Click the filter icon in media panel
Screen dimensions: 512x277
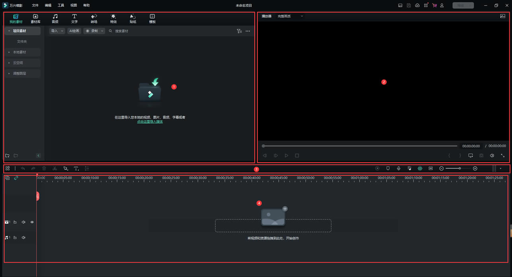[239, 31]
